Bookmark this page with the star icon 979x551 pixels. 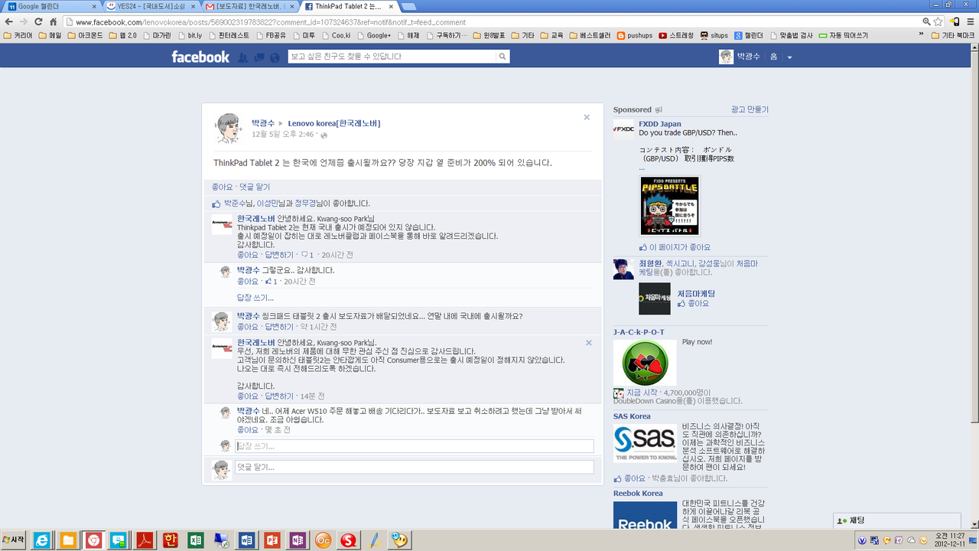point(938,21)
